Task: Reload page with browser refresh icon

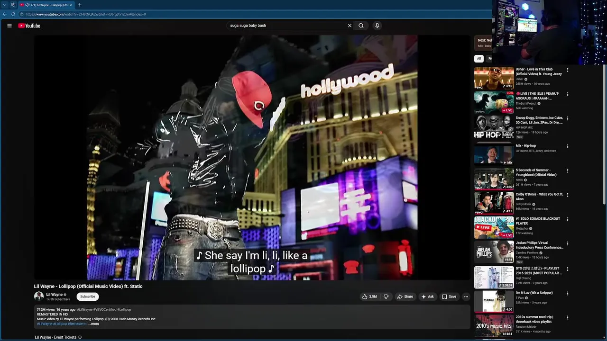Action: tap(13, 14)
